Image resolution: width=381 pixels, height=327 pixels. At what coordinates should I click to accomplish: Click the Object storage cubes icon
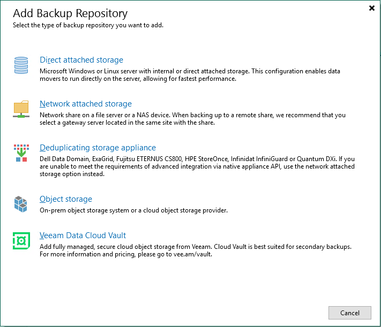pyautogui.click(x=21, y=204)
